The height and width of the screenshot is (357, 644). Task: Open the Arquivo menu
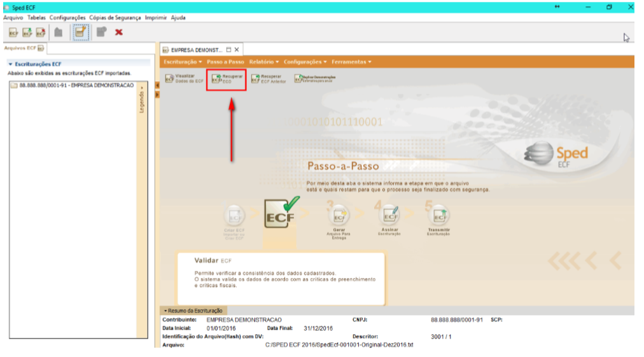pyautogui.click(x=13, y=18)
